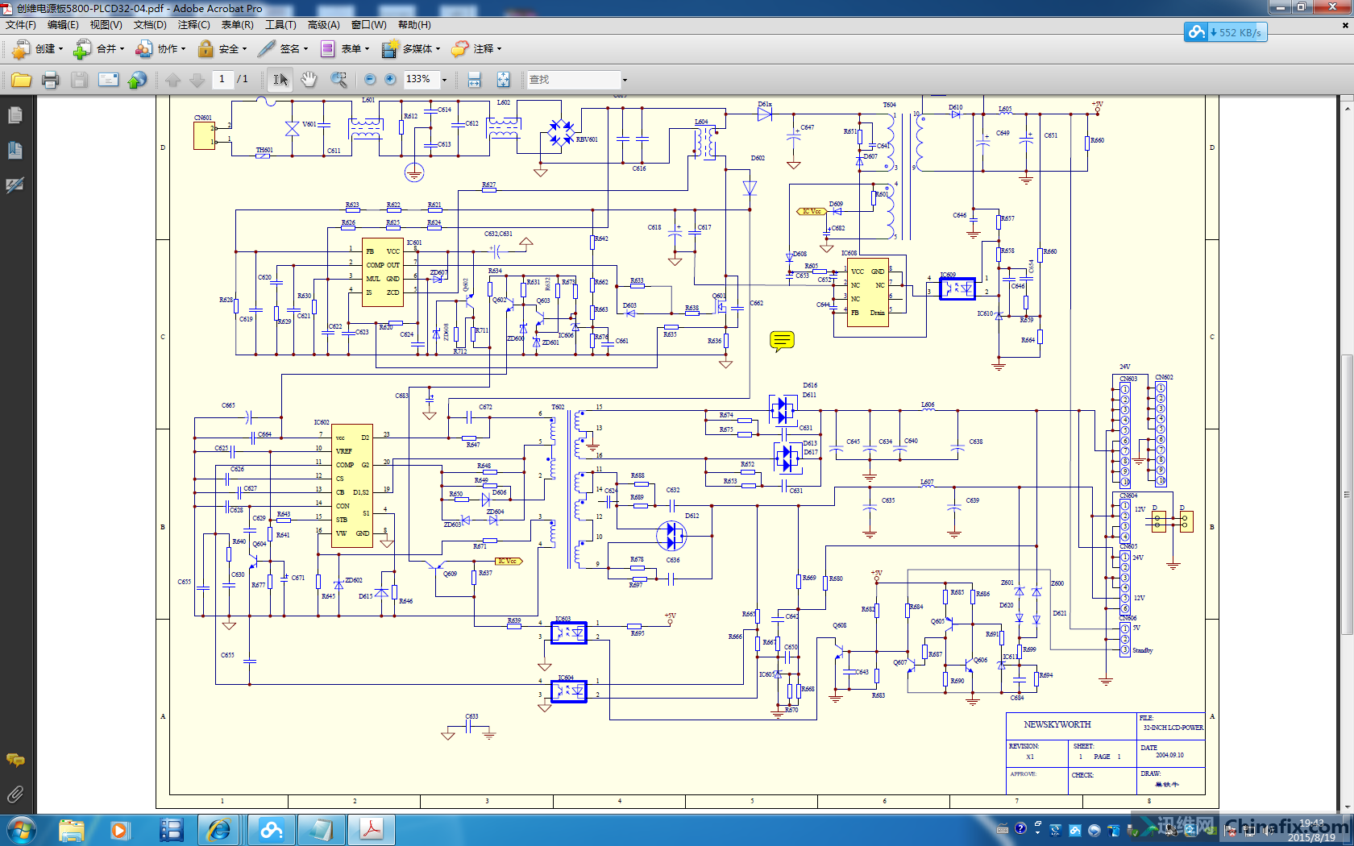
Task: Click the zoom out minus button
Action: tap(370, 79)
